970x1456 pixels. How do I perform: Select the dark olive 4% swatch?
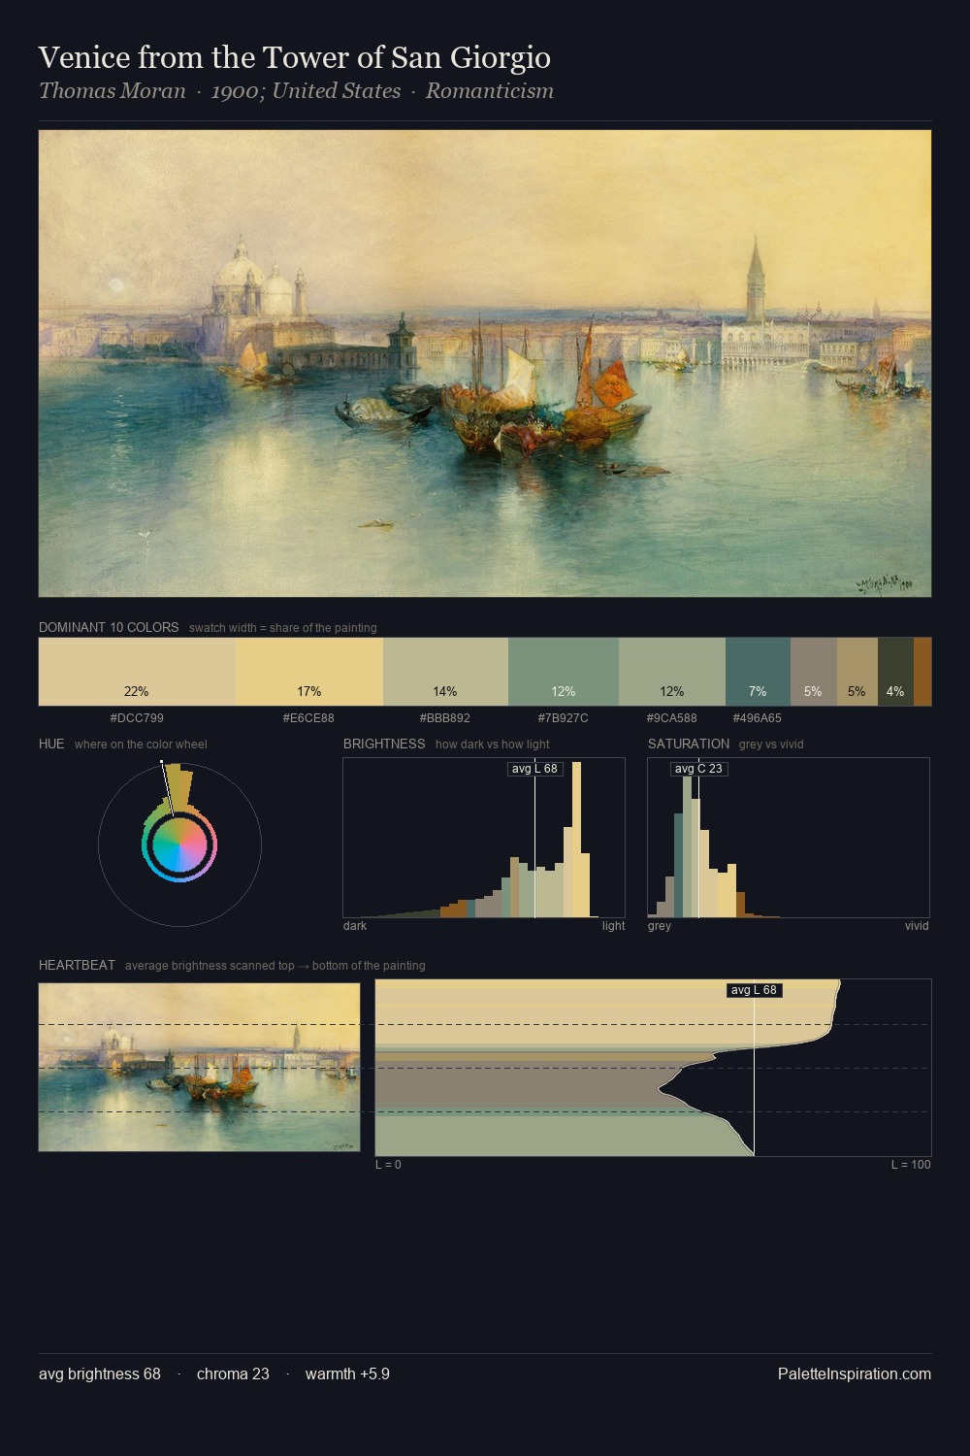click(x=895, y=671)
